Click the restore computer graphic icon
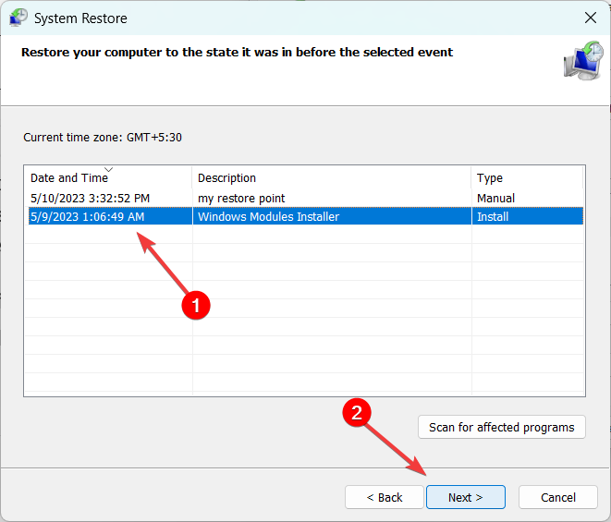611x522 pixels. click(x=583, y=60)
